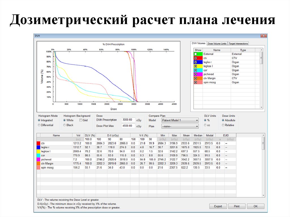Click the Show column header
Image resolution: width=290 pixels, height=217 pixels.
(198, 50)
